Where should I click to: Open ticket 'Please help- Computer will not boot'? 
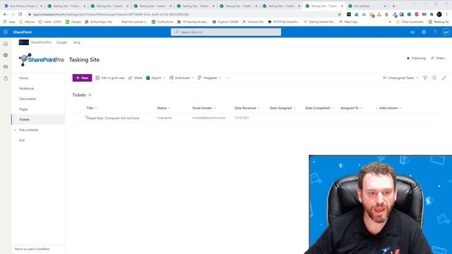pyautogui.click(x=113, y=118)
